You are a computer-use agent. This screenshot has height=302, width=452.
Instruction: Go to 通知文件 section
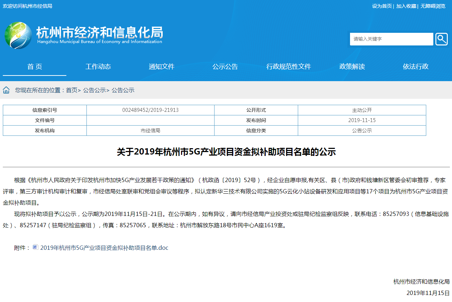pyautogui.click(x=162, y=67)
